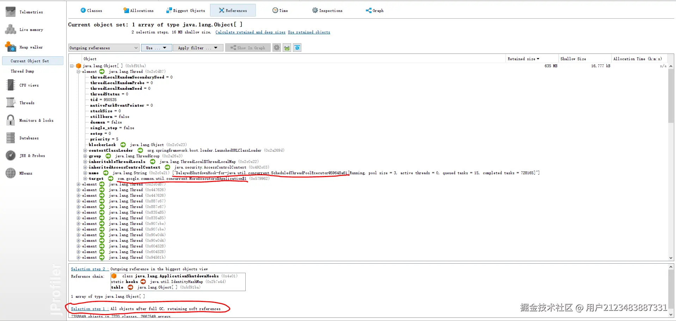Select the 'priority = 5' row
Image resolution: width=676 pixels, height=321 pixels.
tap(104, 139)
